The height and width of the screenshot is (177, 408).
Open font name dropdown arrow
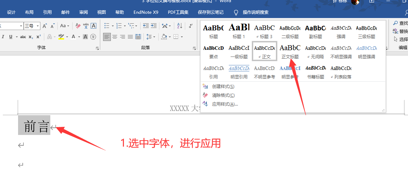coord(21,26)
